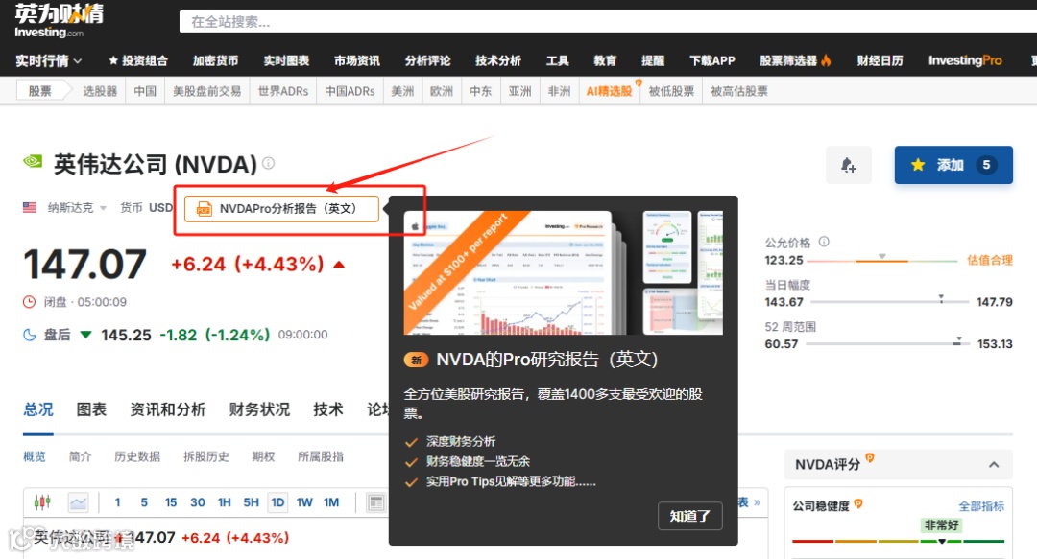Open the 工具 menu
The height and width of the screenshot is (559, 1037).
click(x=558, y=60)
